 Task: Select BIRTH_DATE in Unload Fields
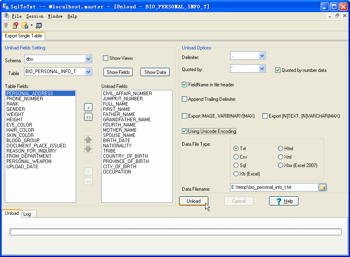[137, 141]
